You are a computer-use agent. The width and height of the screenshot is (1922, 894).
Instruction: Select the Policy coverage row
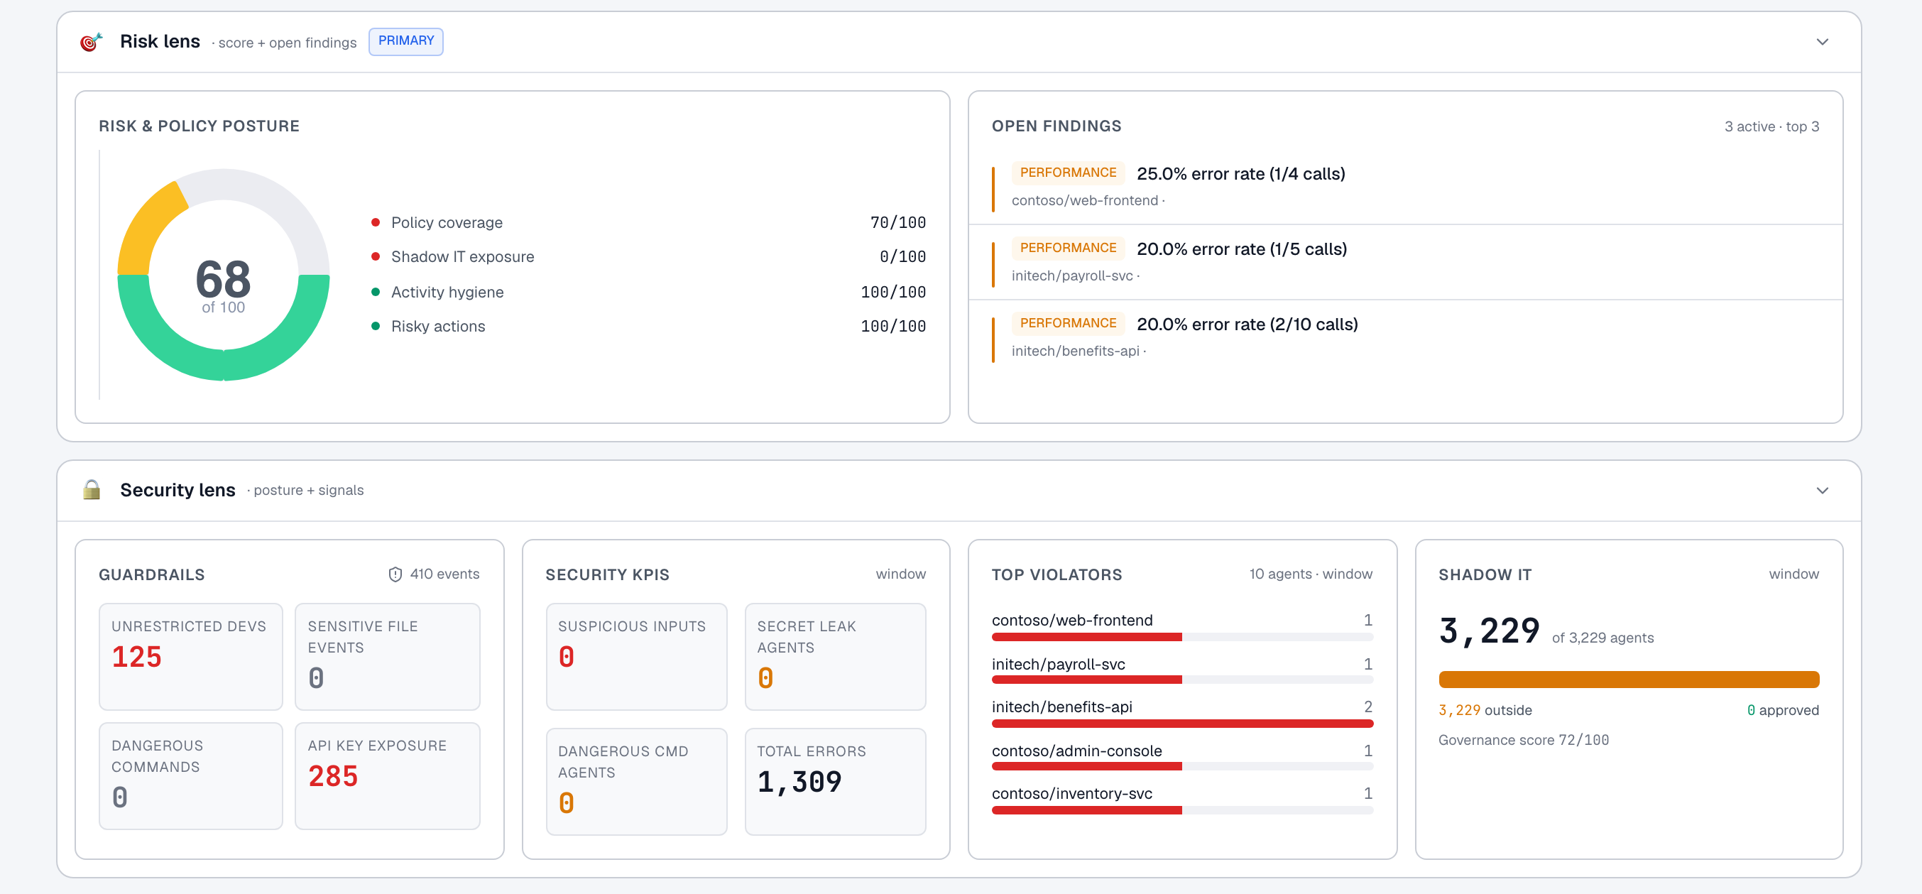coord(648,222)
